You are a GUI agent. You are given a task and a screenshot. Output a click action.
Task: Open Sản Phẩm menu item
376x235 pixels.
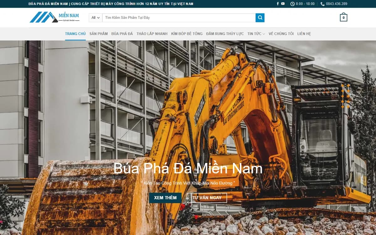98,34
